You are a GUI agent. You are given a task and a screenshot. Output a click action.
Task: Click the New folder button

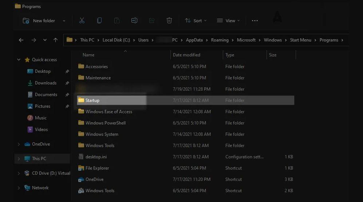point(40,21)
